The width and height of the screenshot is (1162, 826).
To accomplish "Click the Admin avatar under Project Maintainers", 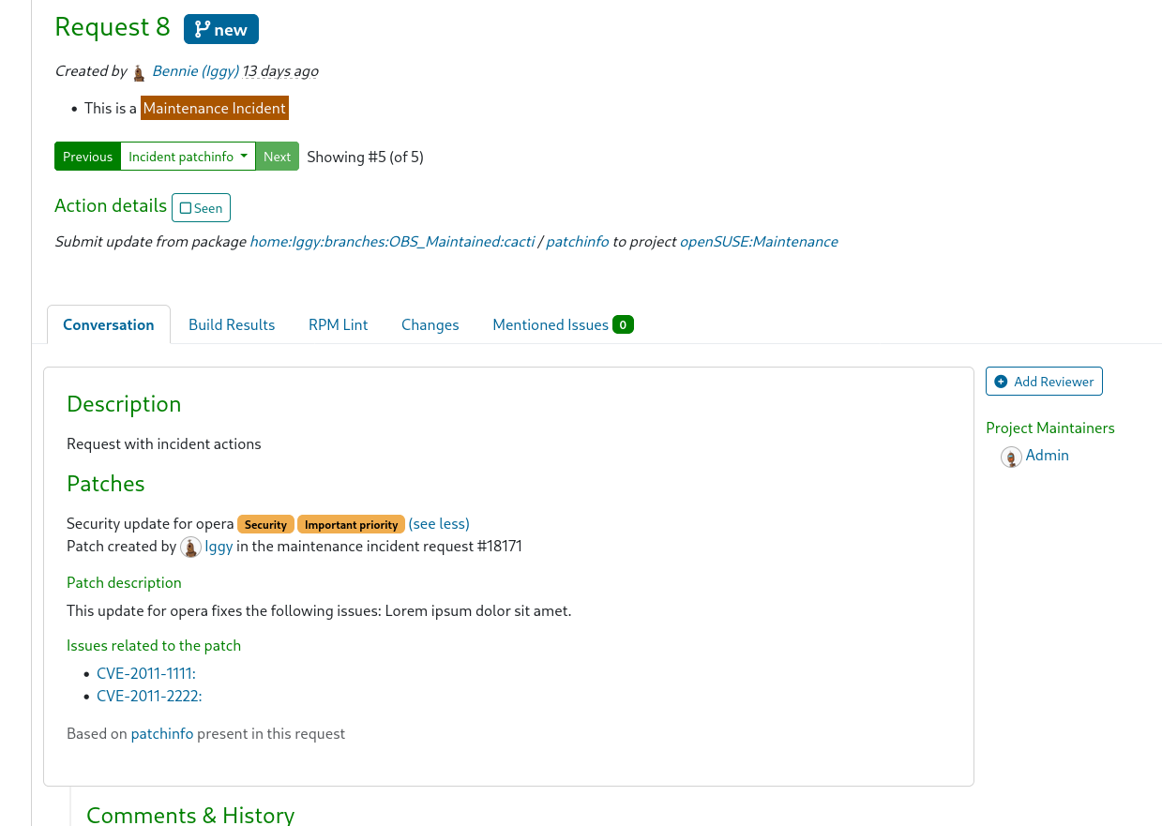I will pyautogui.click(x=1011, y=457).
